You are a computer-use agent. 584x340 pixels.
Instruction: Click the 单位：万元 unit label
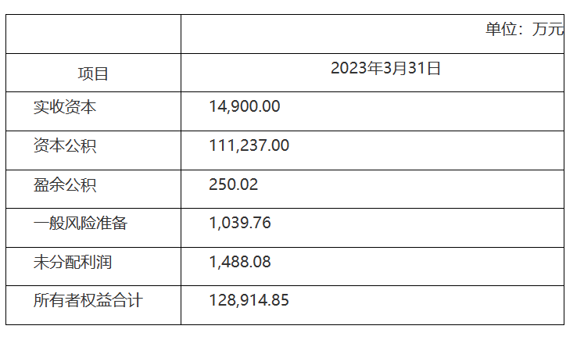(x=525, y=29)
